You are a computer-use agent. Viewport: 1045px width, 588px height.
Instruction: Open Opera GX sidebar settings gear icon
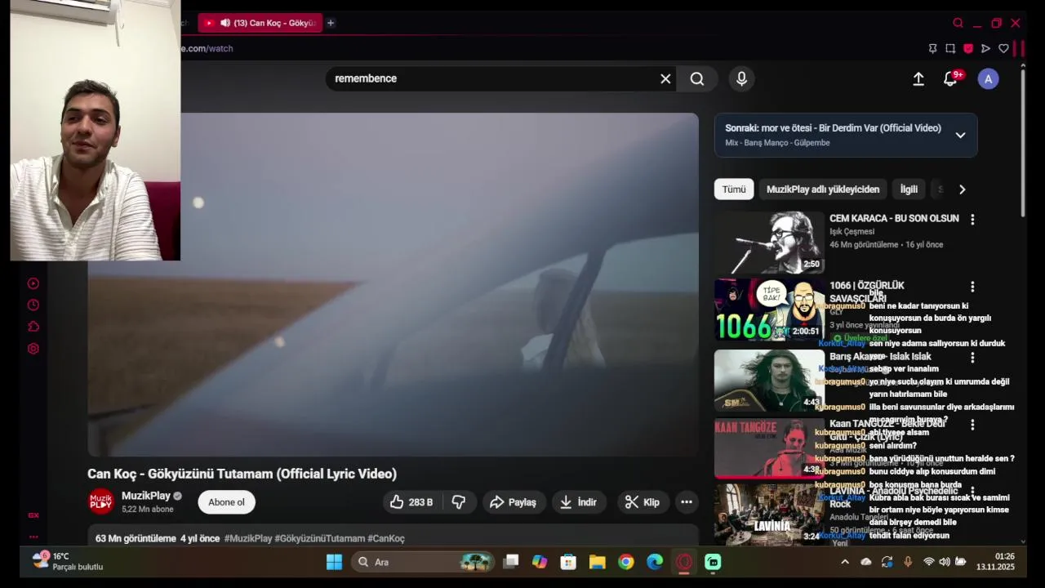point(33,349)
